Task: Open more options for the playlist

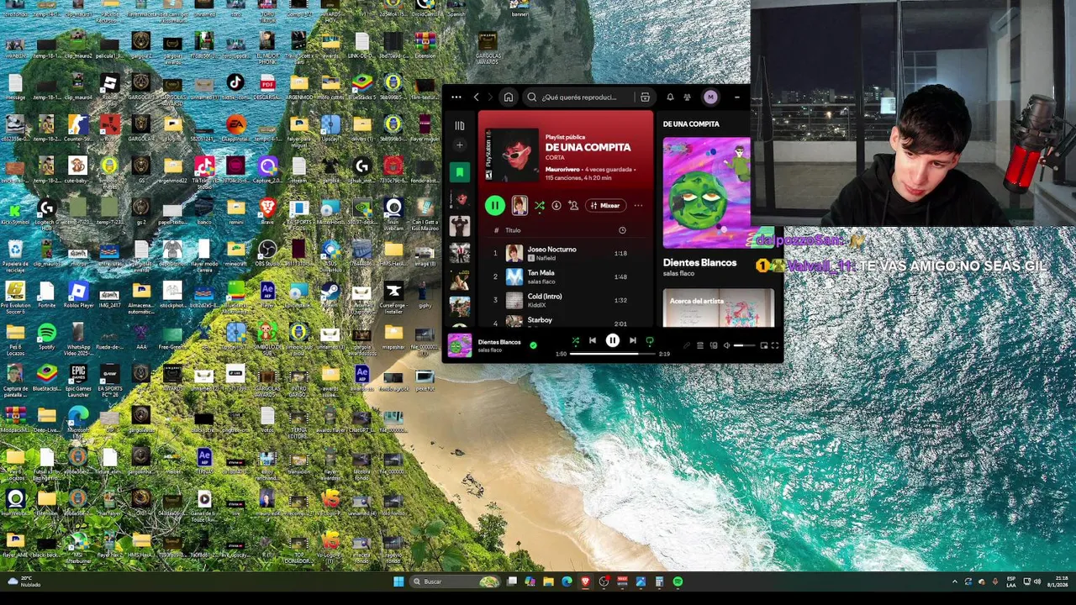Action: point(638,205)
